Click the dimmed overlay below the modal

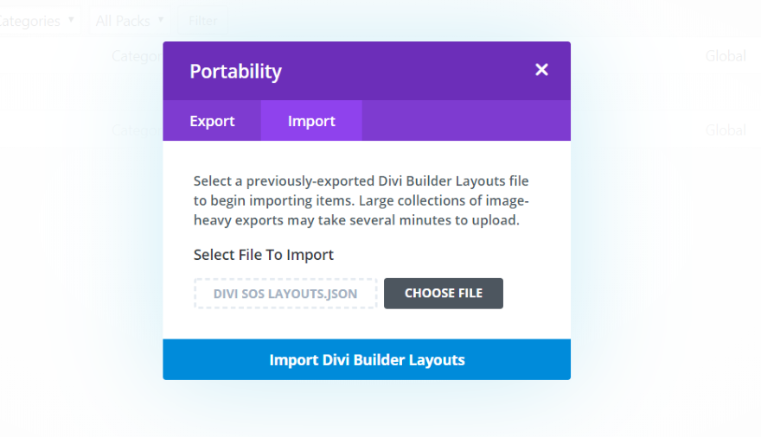367,410
